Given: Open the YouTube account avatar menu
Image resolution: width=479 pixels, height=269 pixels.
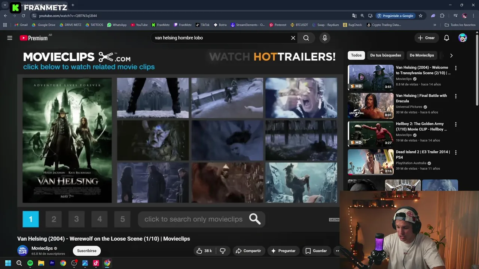Looking at the screenshot, I should 463,38.
